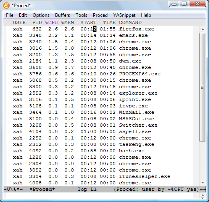Open the Tools menu
This screenshot has height=202, width=209.
point(81,15)
